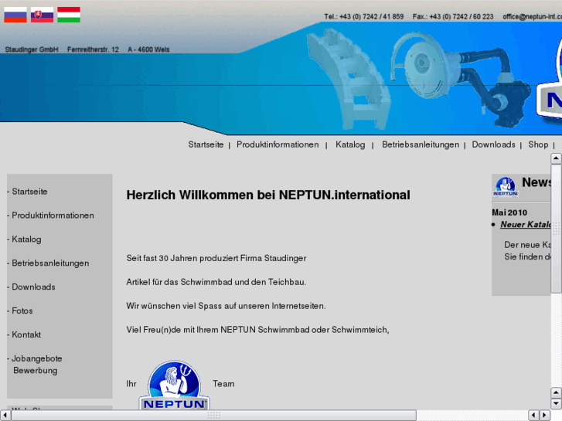This screenshot has height=421, width=562.
Task: Click the Herzlich Willkommen heading
Action: [x=268, y=195]
